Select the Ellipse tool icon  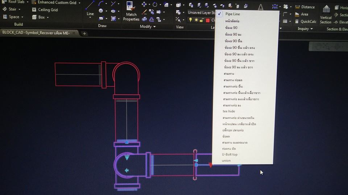pos(113,11)
